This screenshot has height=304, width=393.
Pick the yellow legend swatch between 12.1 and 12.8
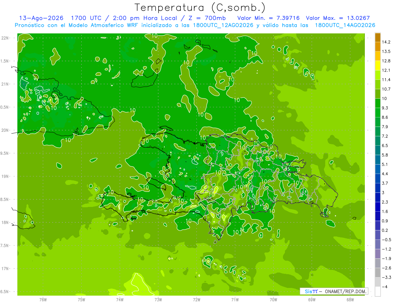coord(378,66)
